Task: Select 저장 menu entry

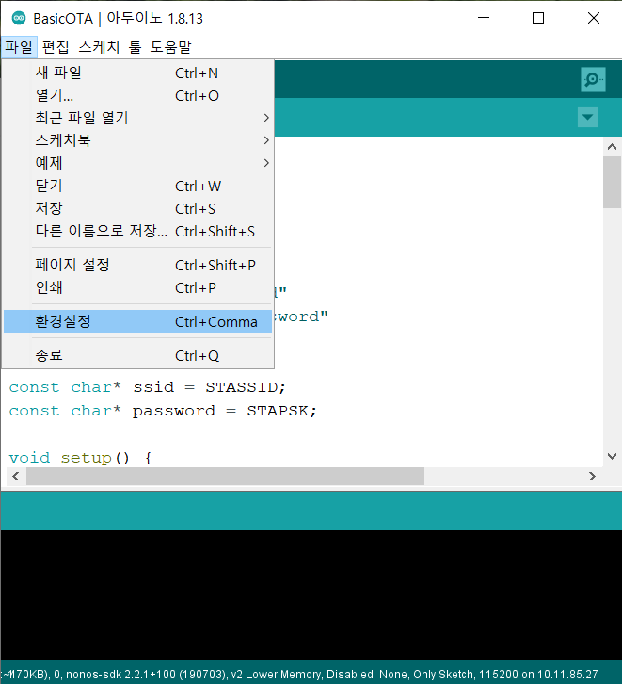Action: click(137, 208)
